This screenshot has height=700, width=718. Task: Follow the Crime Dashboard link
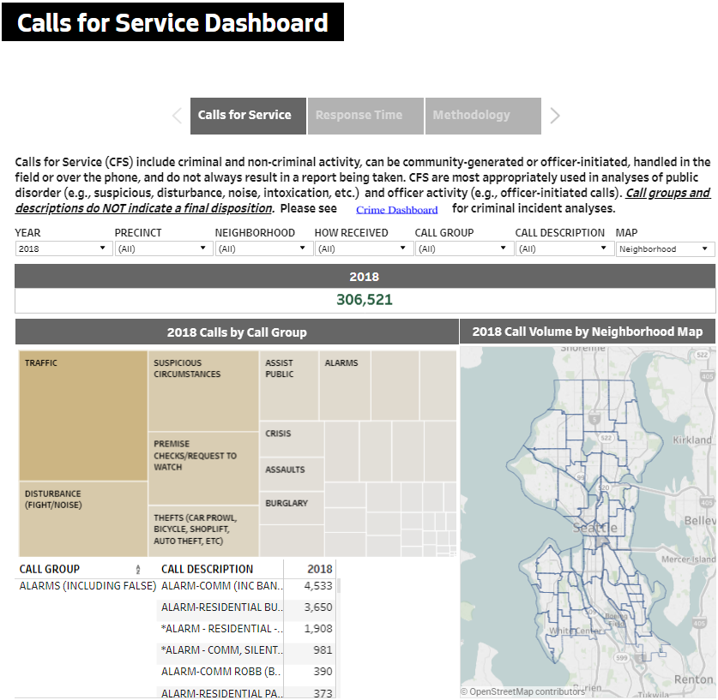[x=396, y=209]
